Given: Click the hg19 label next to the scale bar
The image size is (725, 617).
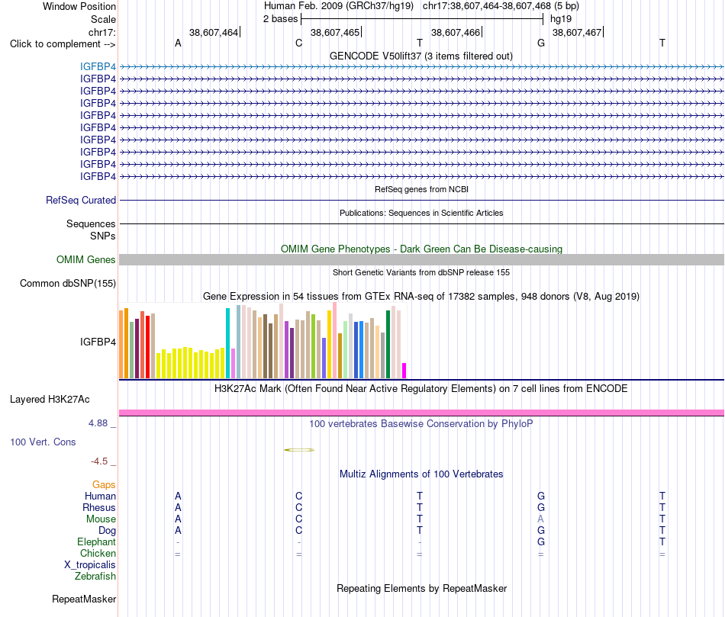Looking at the screenshot, I should point(561,19).
